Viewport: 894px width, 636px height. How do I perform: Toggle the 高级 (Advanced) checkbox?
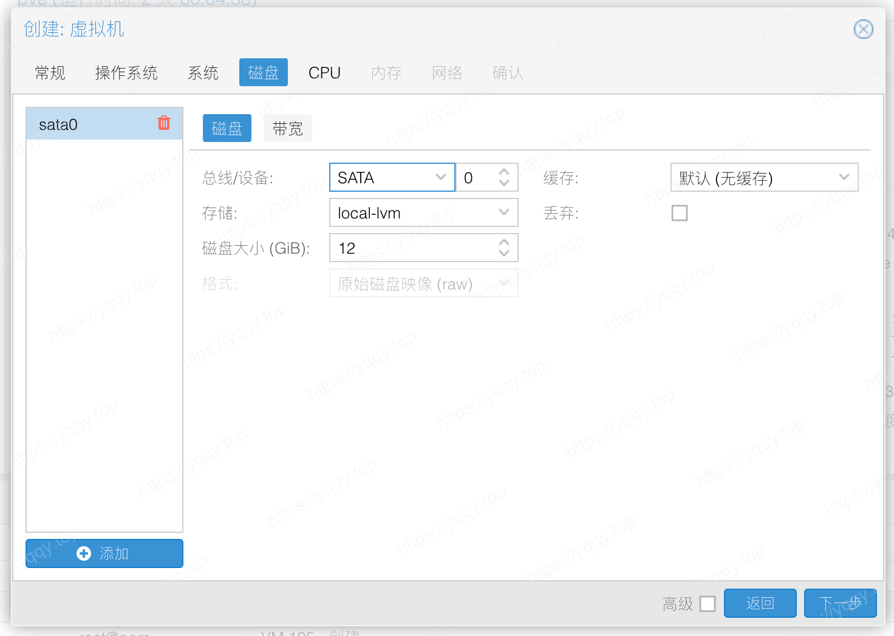click(x=708, y=604)
